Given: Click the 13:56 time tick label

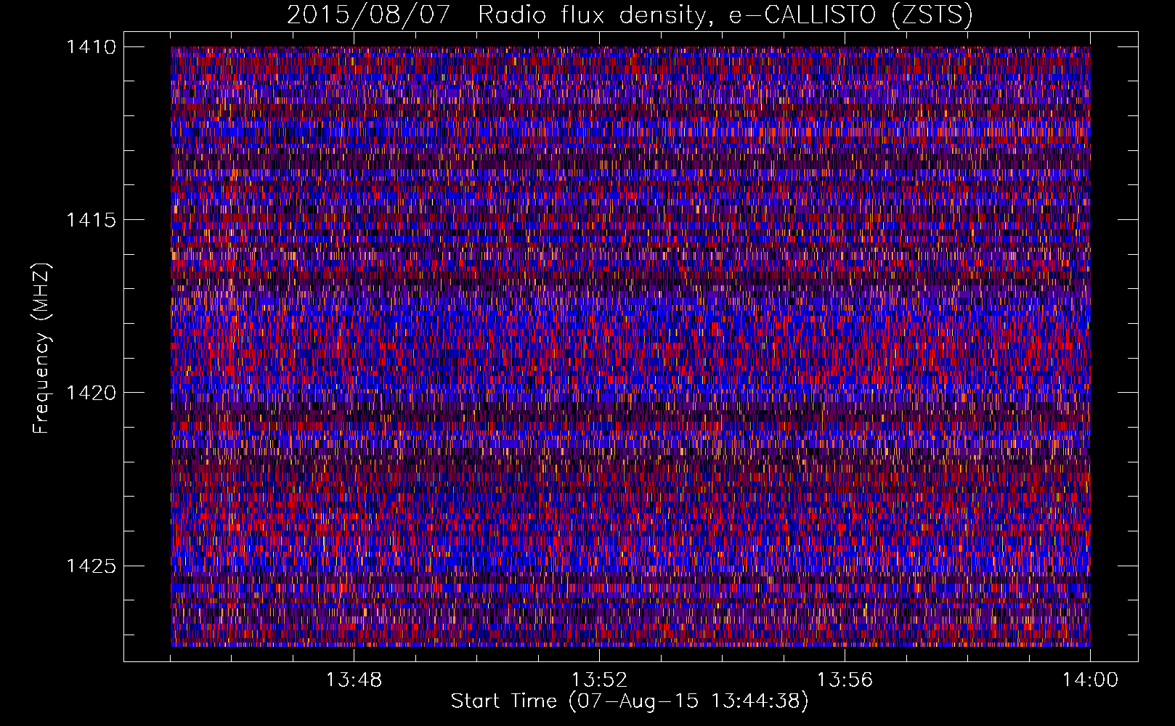Looking at the screenshot, I should [845, 680].
